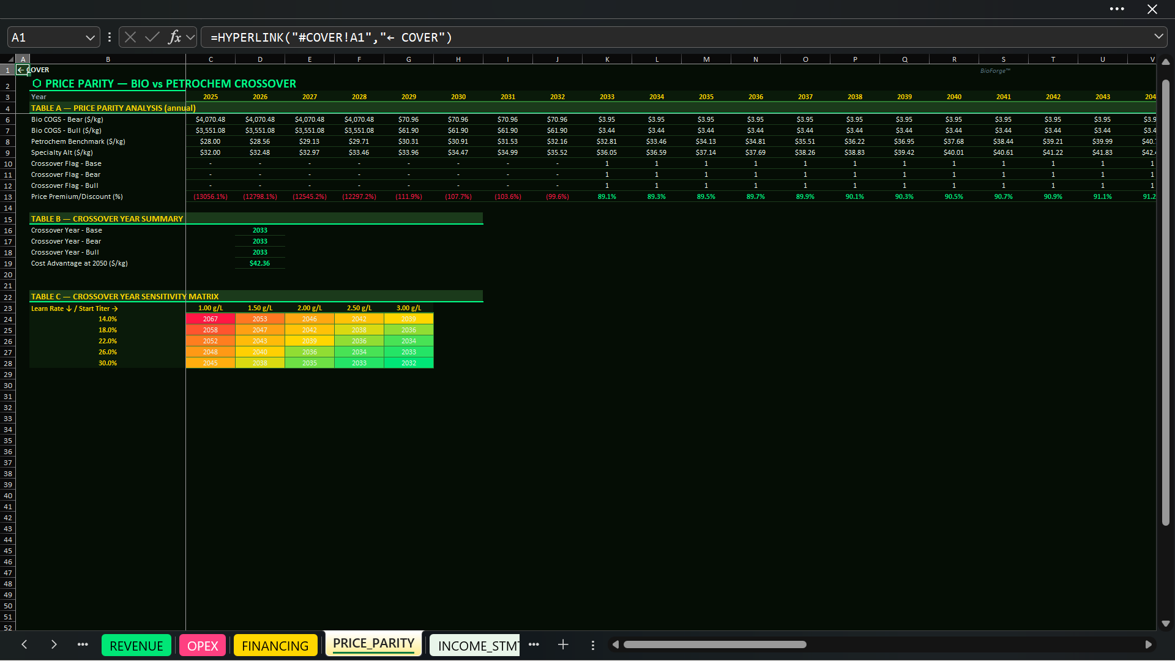The height and width of the screenshot is (661, 1175).
Task: Click the add new sheet plus icon
Action: click(x=563, y=644)
